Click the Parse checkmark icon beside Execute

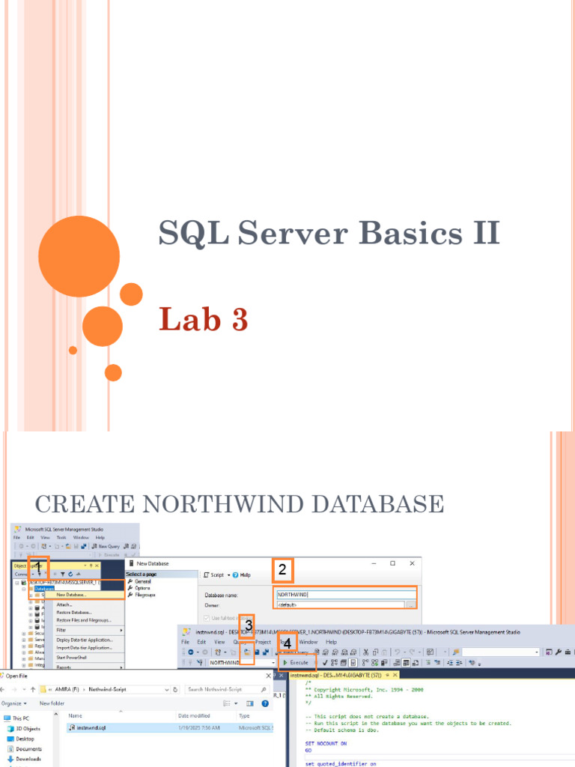(325, 663)
